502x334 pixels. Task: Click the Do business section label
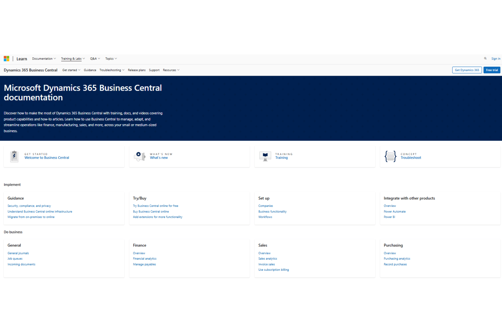pyautogui.click(x=13, y=232)
